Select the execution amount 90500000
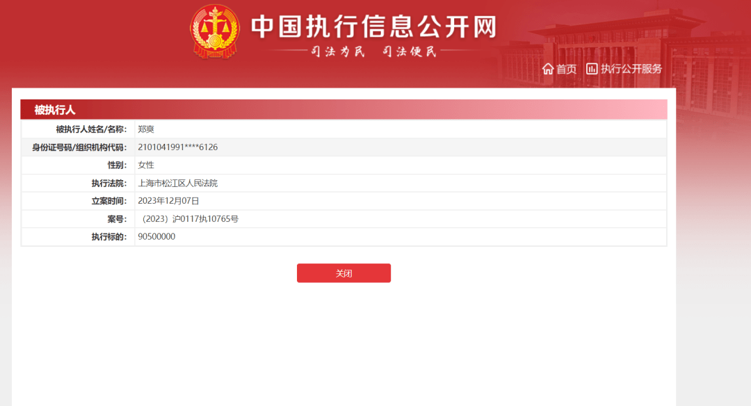 (x=156, y=236)
